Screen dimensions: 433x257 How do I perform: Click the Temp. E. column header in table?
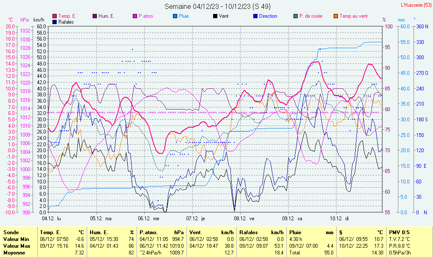click(x=50, y=232)
